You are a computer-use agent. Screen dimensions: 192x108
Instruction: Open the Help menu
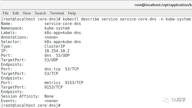click(72, 13)
